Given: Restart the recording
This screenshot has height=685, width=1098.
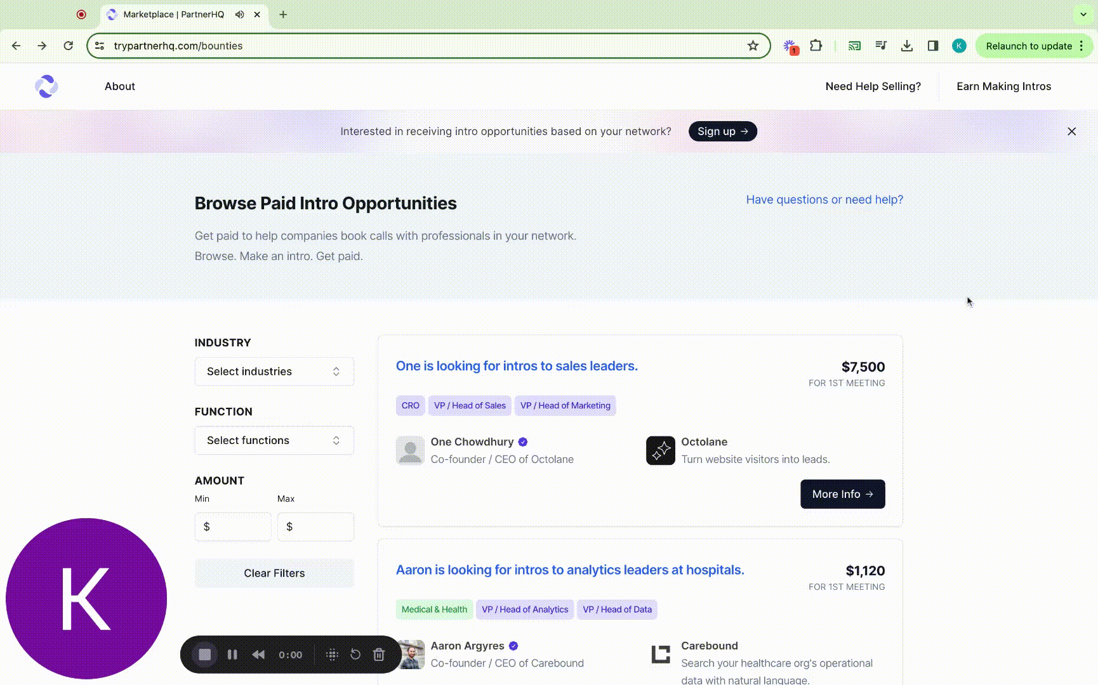Looking at the screenshot, I should point(355,655).
